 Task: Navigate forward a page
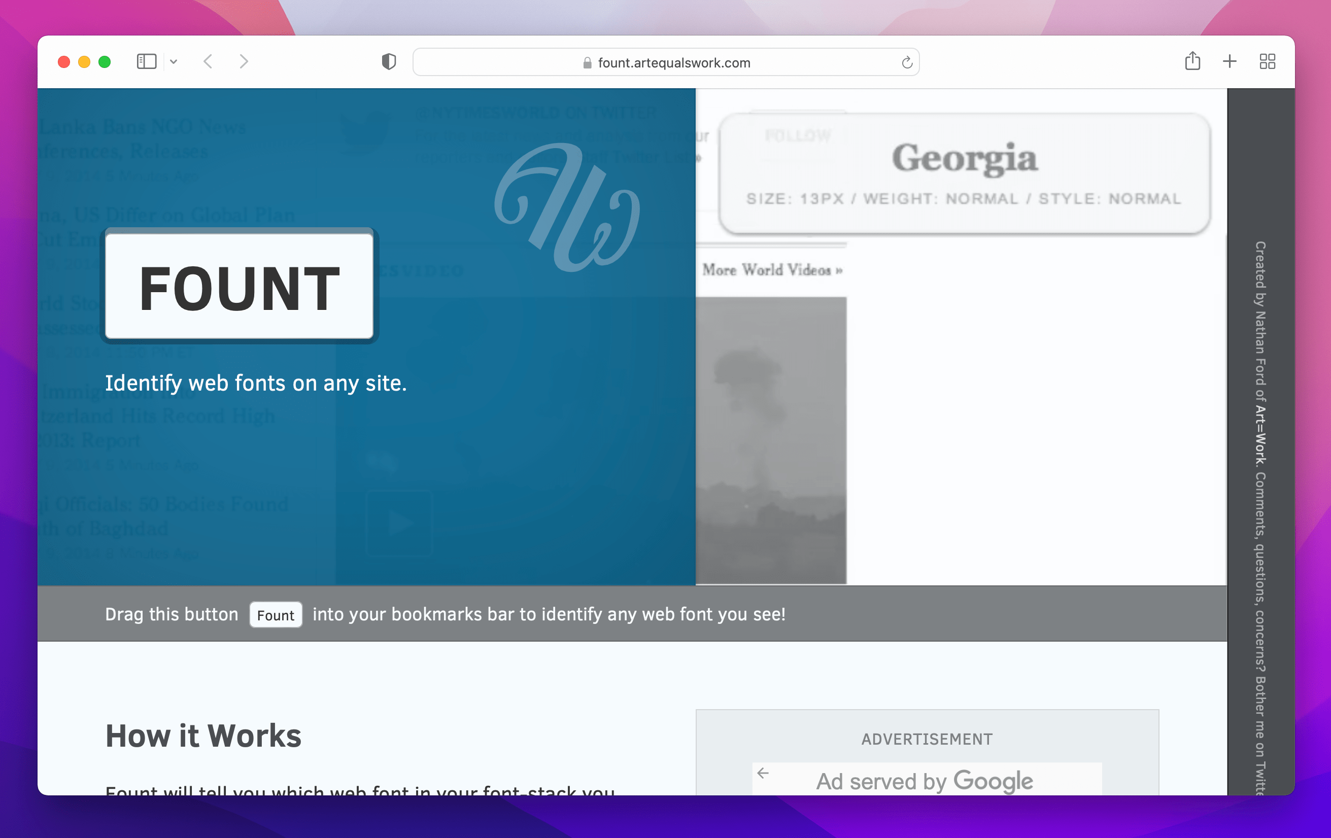point(244,61)
